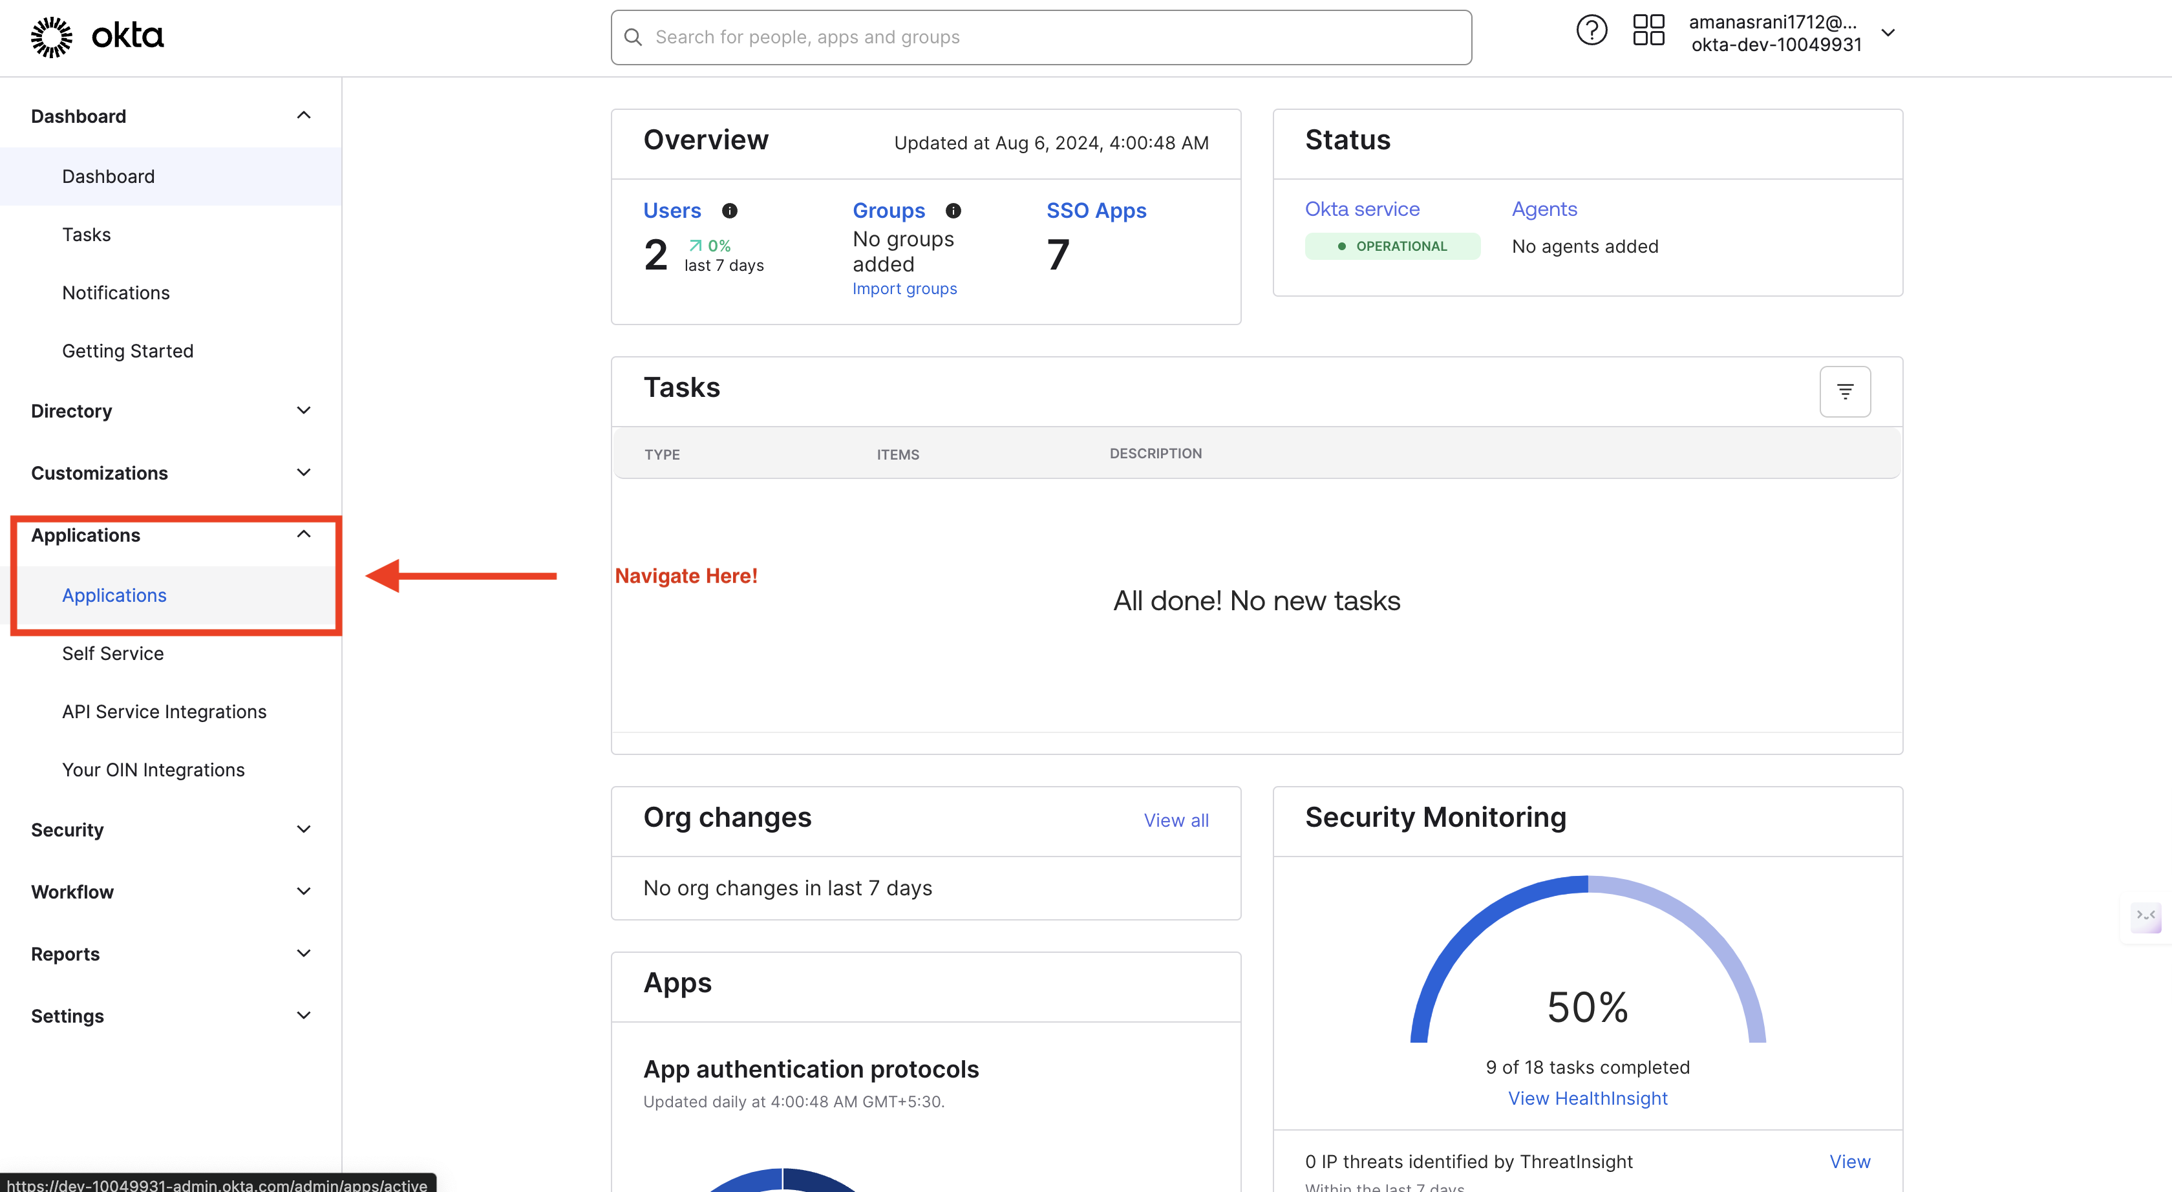Click the floating assistant widget icon

pyautogui.click(x=2146, y=917)
